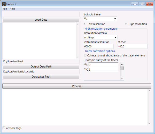
Task: Click the 13C purity input field
Action: [103, 70]
